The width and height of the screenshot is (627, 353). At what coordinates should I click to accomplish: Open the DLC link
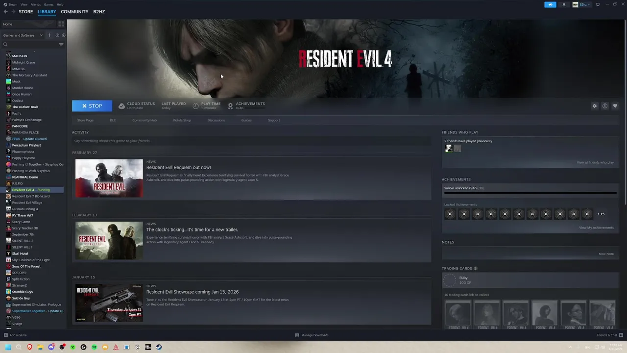[x=113, y=120]
